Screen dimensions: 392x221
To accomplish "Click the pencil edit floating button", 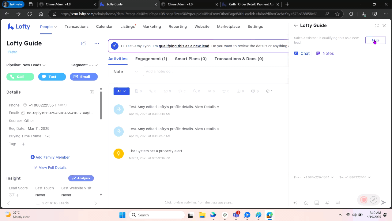I will click(x=373, y=200).
